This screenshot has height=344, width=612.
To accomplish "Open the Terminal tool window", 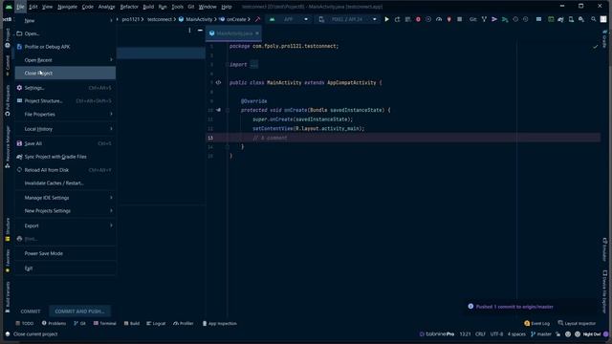I will coord(104,323).
